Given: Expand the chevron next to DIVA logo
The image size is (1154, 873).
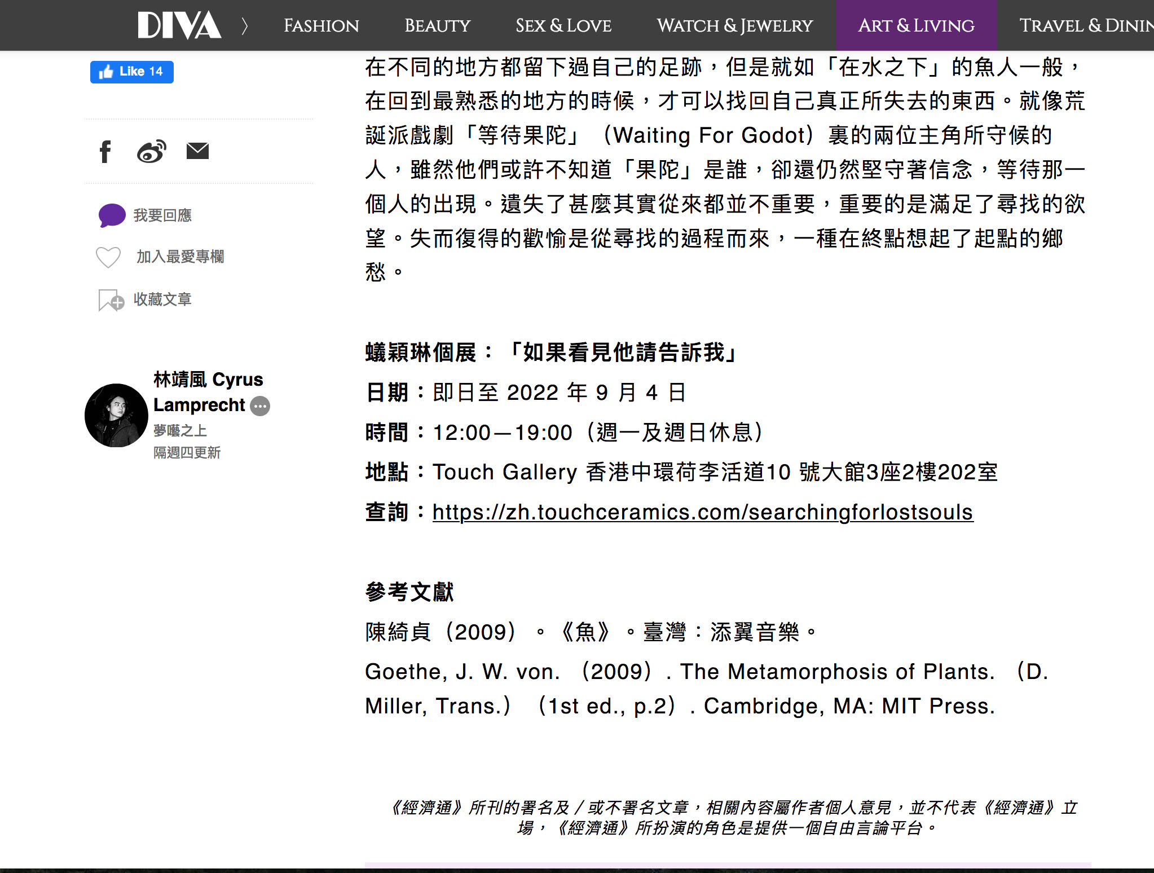Looking at the screenshot, I should click(x=244, y=25).
